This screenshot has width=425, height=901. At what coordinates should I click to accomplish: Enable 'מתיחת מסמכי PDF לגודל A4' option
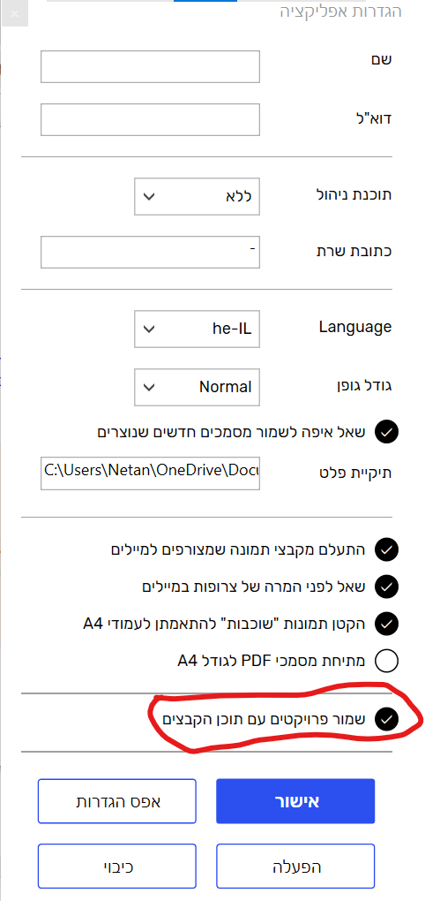tap(386, 661)
